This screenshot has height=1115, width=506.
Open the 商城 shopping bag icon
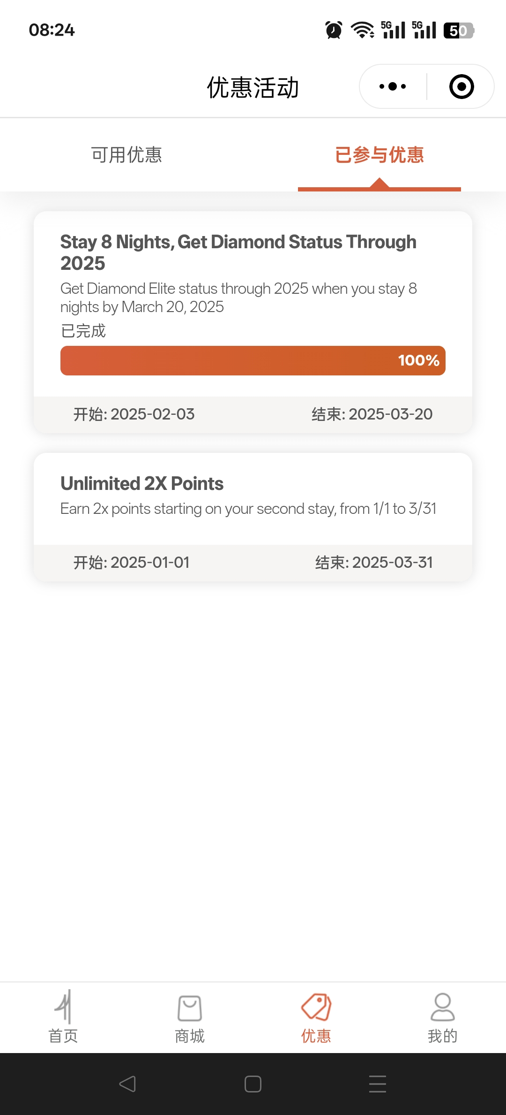[x=190, y=1008]
